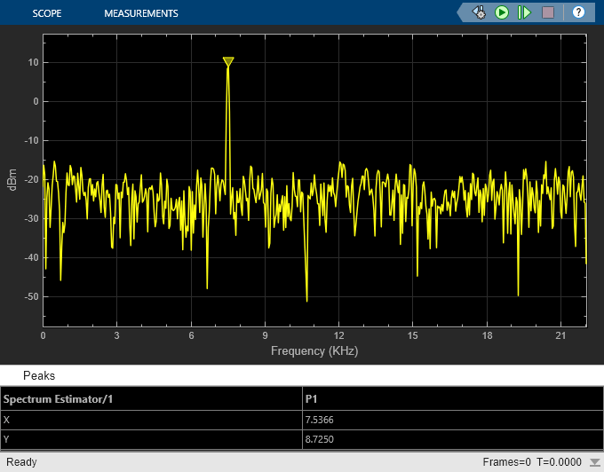The height and width of the screenshot is (472, 604).
Task: Select the X value 7.5366 cell
Action: (321, 420)
